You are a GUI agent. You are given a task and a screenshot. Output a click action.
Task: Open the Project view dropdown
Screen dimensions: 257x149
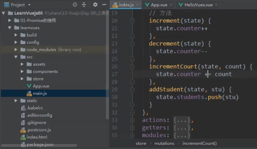[29, 5]
